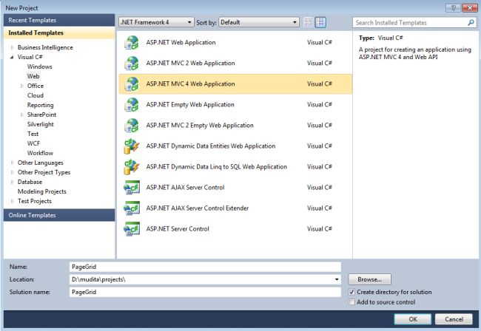
Task: Select the Reporting category
Action: [40, 105]
